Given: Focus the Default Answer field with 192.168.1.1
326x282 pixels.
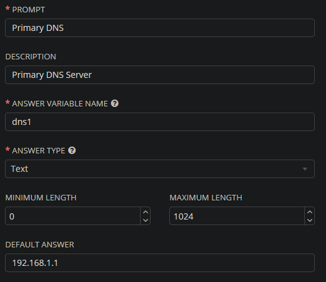Looking at the screenshot, I should point(160,263).
